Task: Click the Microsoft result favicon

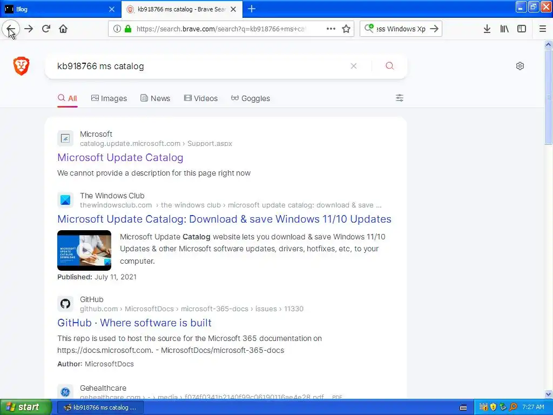Action: click(65, 139)
